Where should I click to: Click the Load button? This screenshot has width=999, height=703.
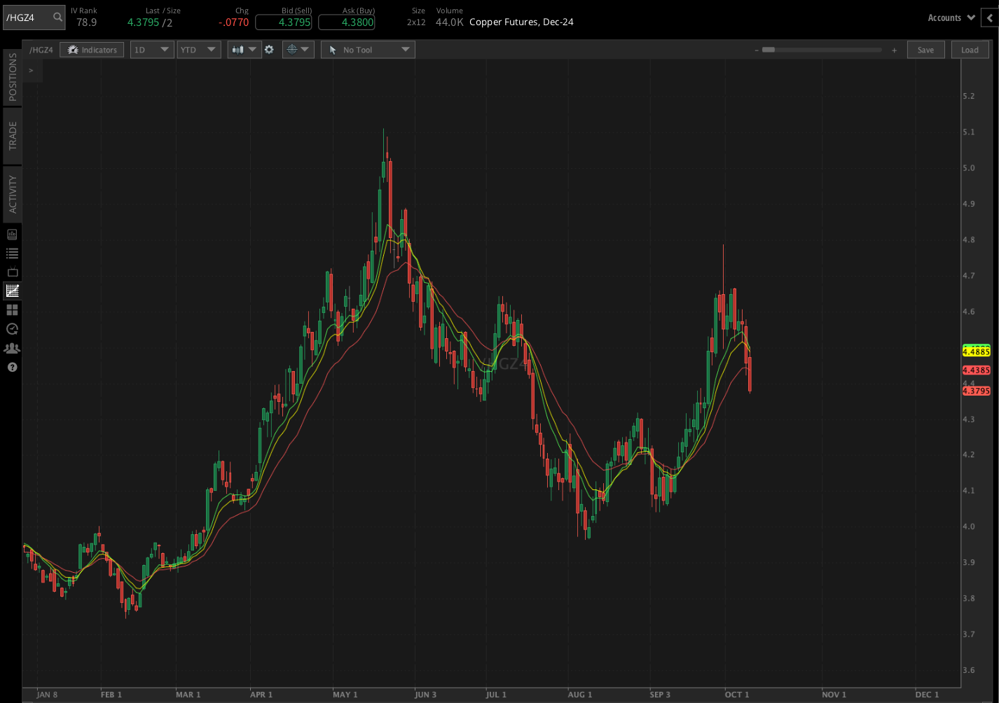tap(970, 50)
